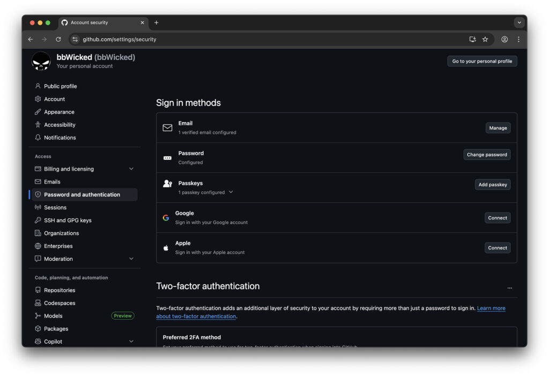The image size is (549, 376).
Task: Open site information icon in address bar
Action: pyautogui.click(x=75, y=39)
